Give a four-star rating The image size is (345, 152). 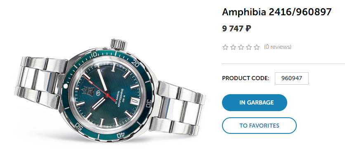coord(249,47)
